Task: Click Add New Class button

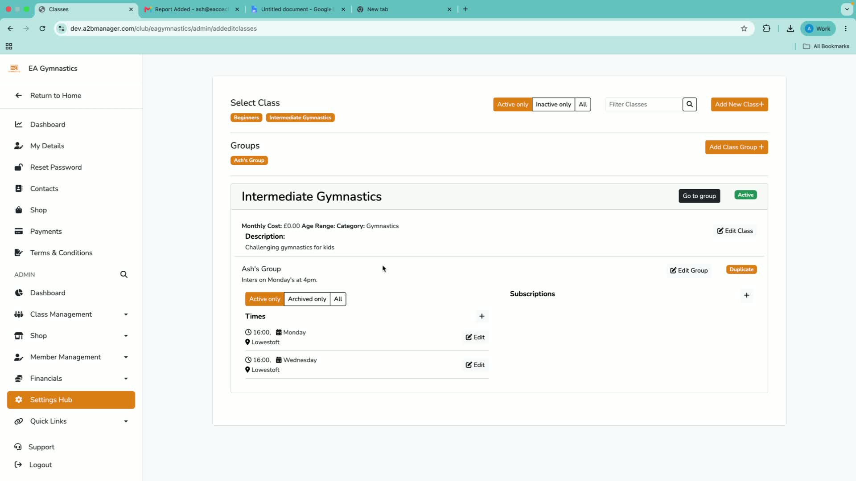Action: 739,104
